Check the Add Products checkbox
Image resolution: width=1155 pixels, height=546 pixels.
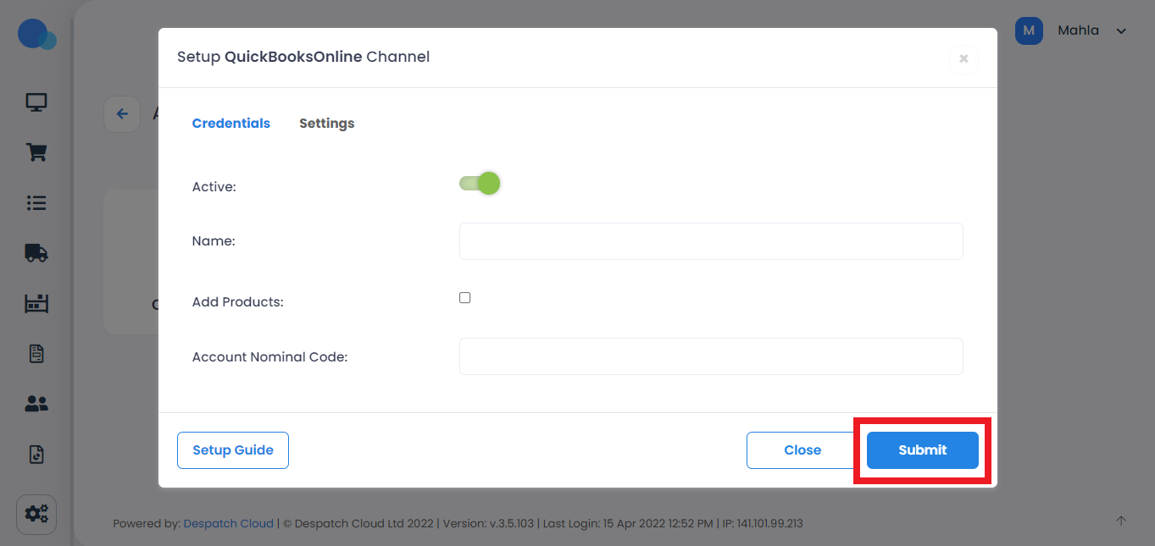[464, 298]
